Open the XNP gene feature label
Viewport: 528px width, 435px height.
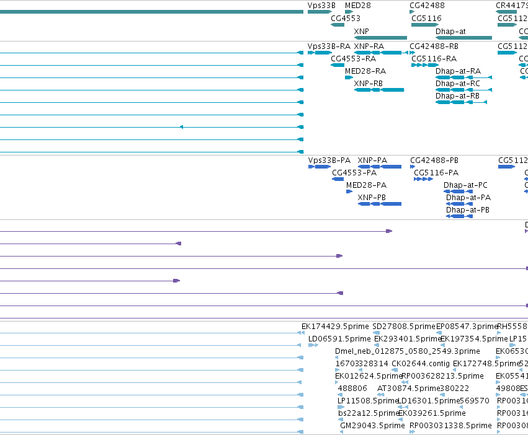tap(361, 31)
